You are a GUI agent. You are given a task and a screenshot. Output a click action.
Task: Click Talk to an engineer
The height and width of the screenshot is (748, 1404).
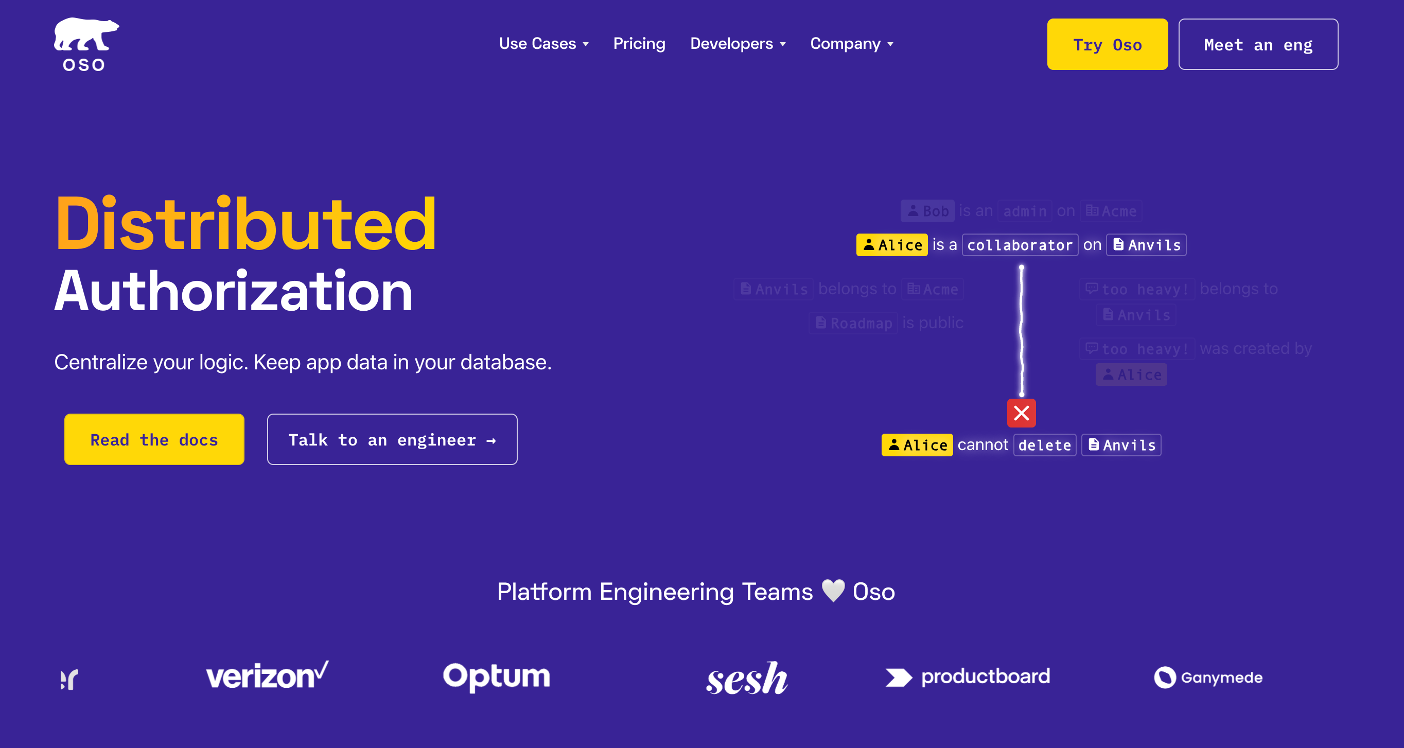click(392, 439)
